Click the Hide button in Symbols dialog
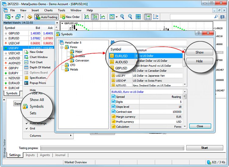The width and height of the screenshot is (229, 167). pyautogui.click(x=199, y=61)
